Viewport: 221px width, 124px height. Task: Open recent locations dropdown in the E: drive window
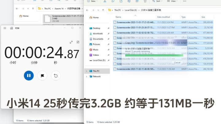coord(98,10)
